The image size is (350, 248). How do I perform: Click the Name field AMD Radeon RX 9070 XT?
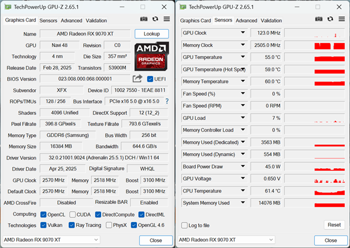(x=85, y=34)
